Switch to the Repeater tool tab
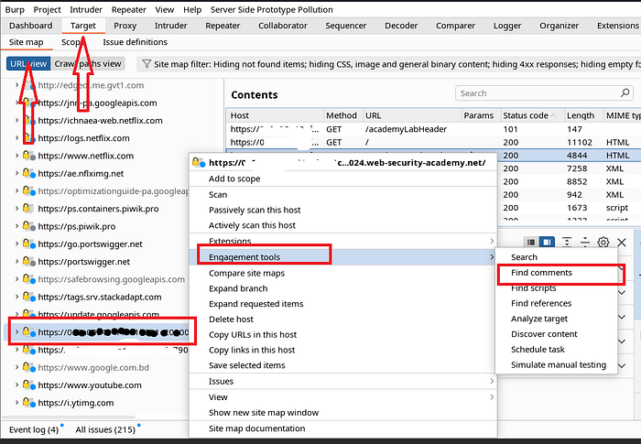Screen dimensions: 641x444 pos(223,26)
